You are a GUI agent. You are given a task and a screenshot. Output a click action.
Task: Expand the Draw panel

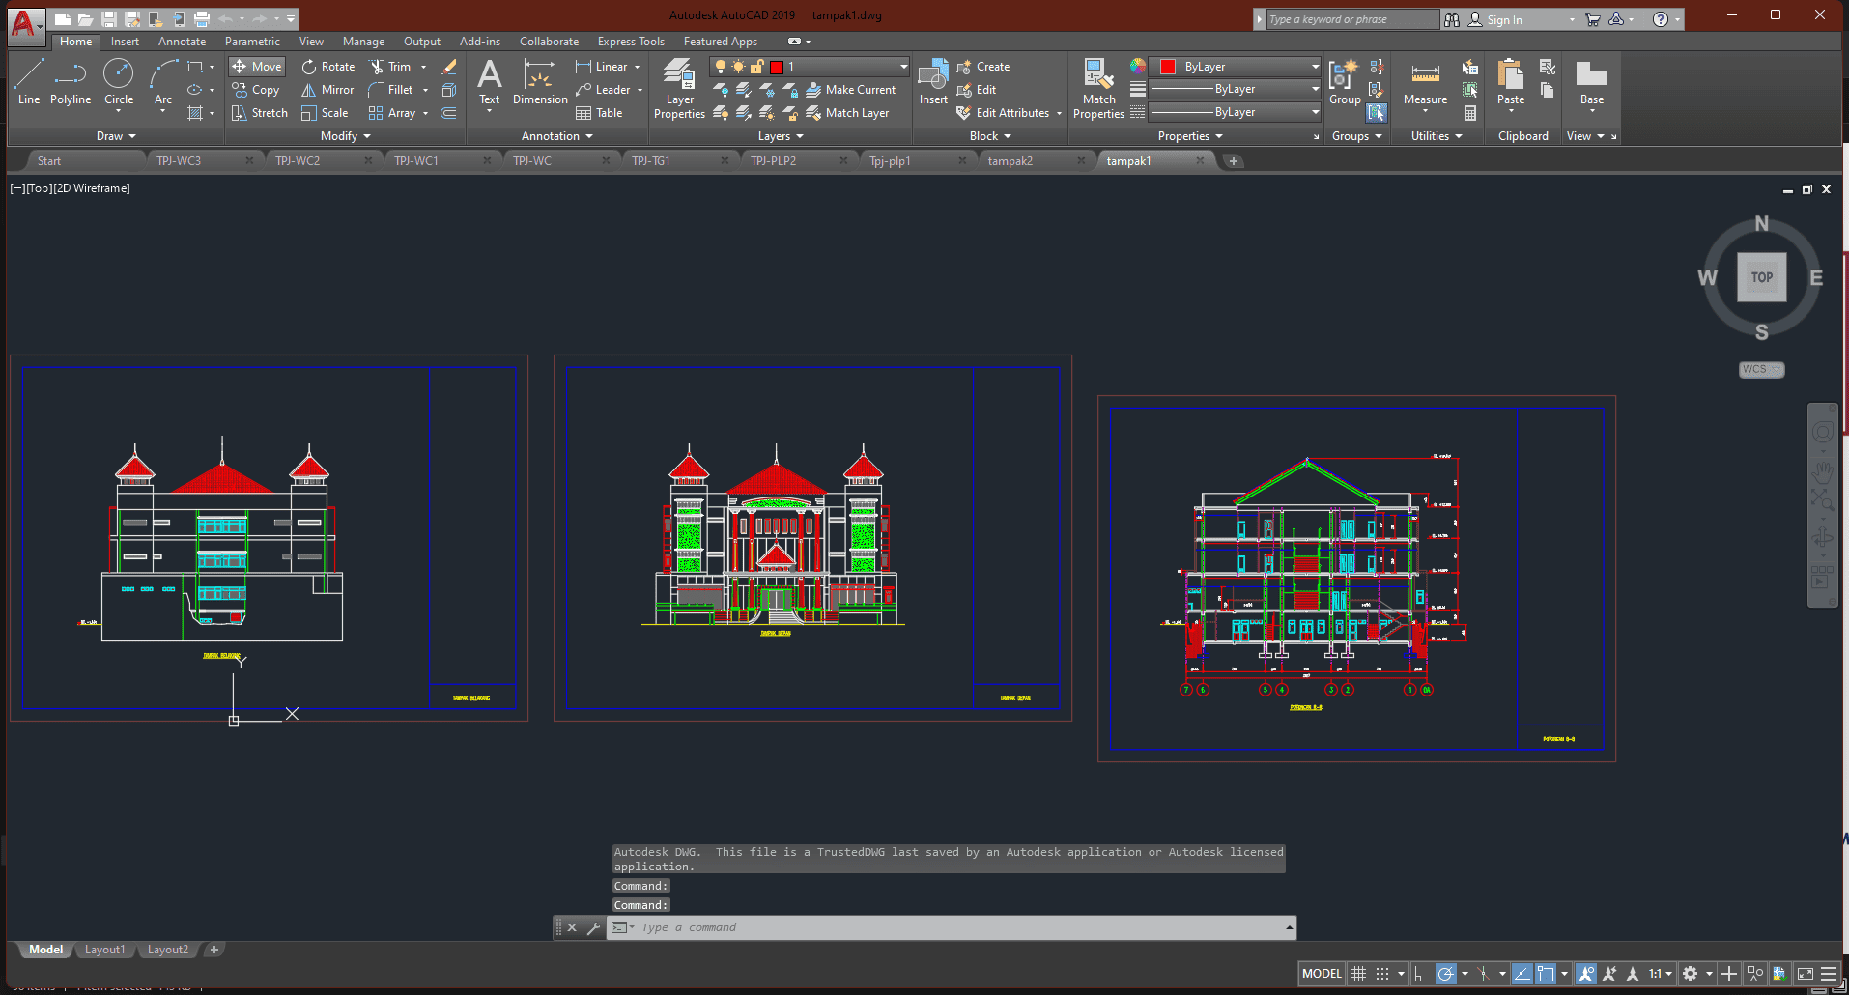coord(116,136)
